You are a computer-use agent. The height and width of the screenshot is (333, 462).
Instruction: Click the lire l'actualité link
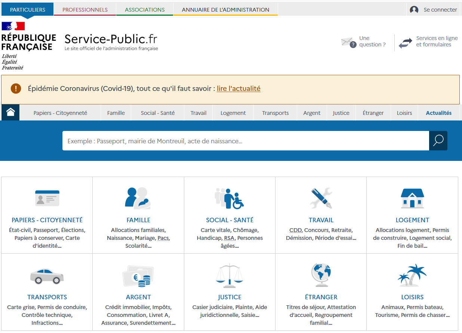coord(238,89)
